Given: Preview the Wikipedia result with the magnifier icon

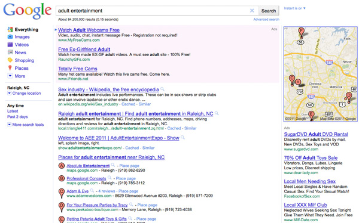Looking at the screenshot, I should [162, 89].
